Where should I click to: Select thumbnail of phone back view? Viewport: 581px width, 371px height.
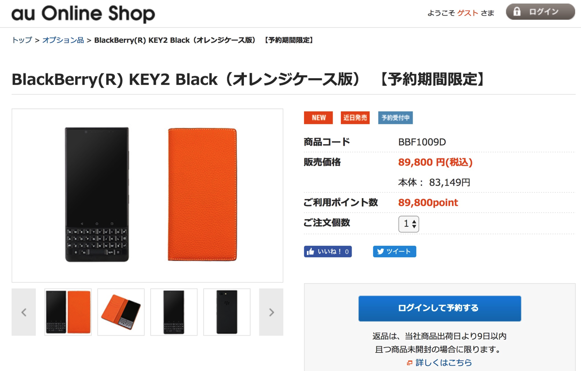coord(226,312)
